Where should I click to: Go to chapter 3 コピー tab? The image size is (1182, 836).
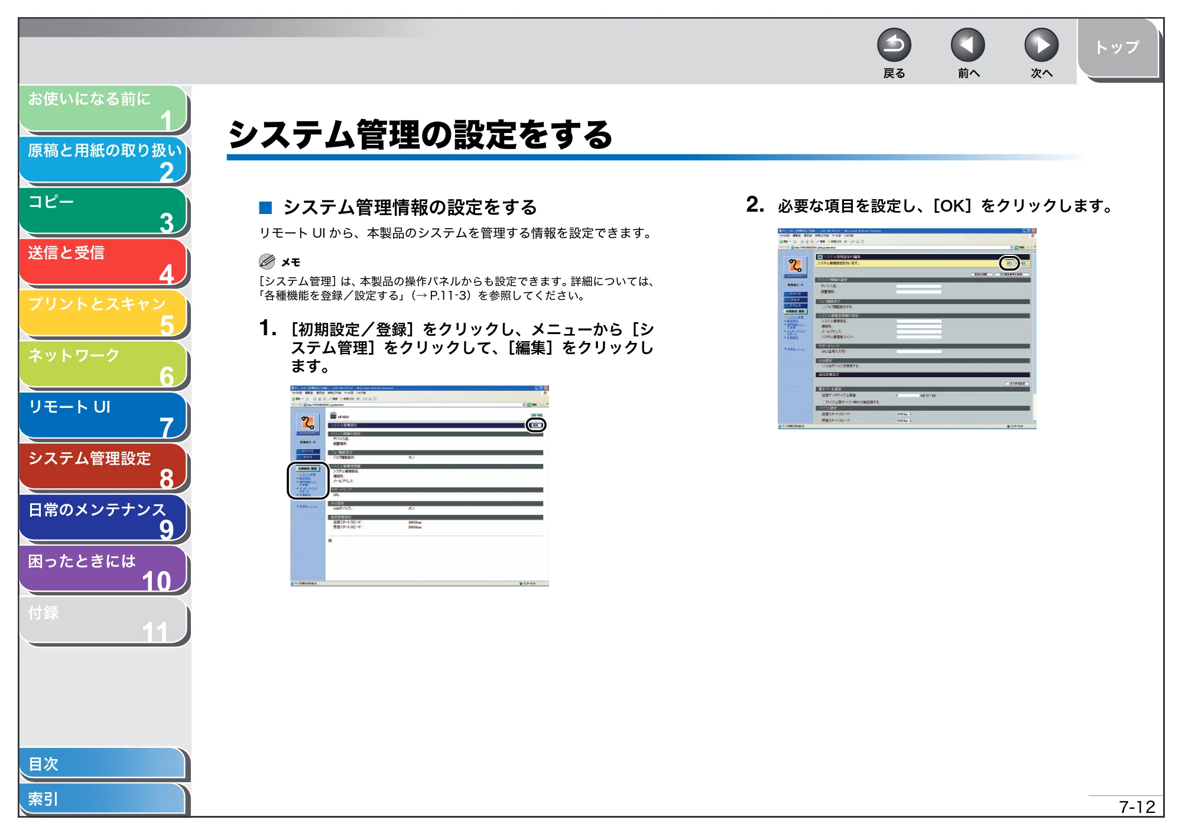click(103, 212)
